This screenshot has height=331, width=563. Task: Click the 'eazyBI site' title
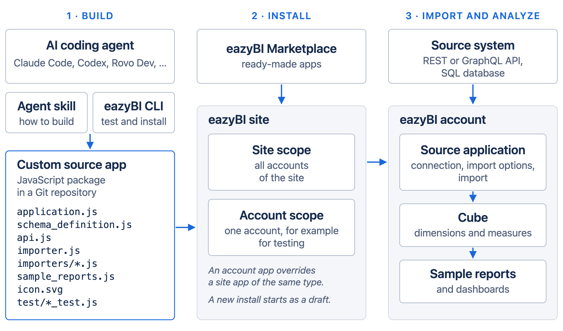point(239,120)
